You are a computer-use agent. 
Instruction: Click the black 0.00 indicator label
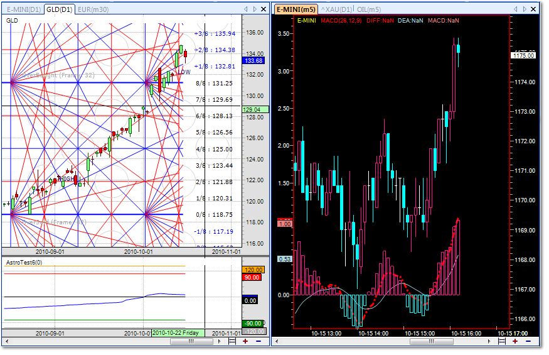[250, 300]
